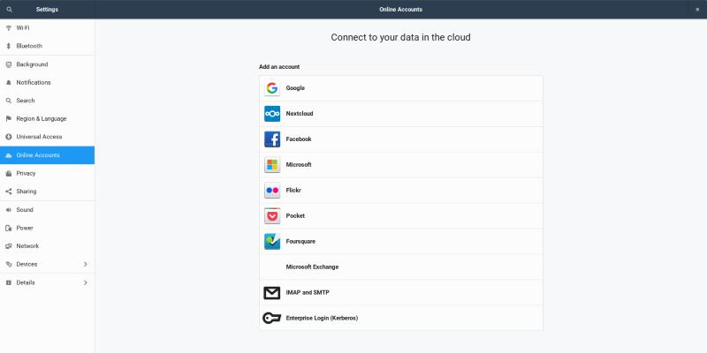Expand the Devices submenu chevron
This screenshot has width=707, height=353.
tap(85, 264)
